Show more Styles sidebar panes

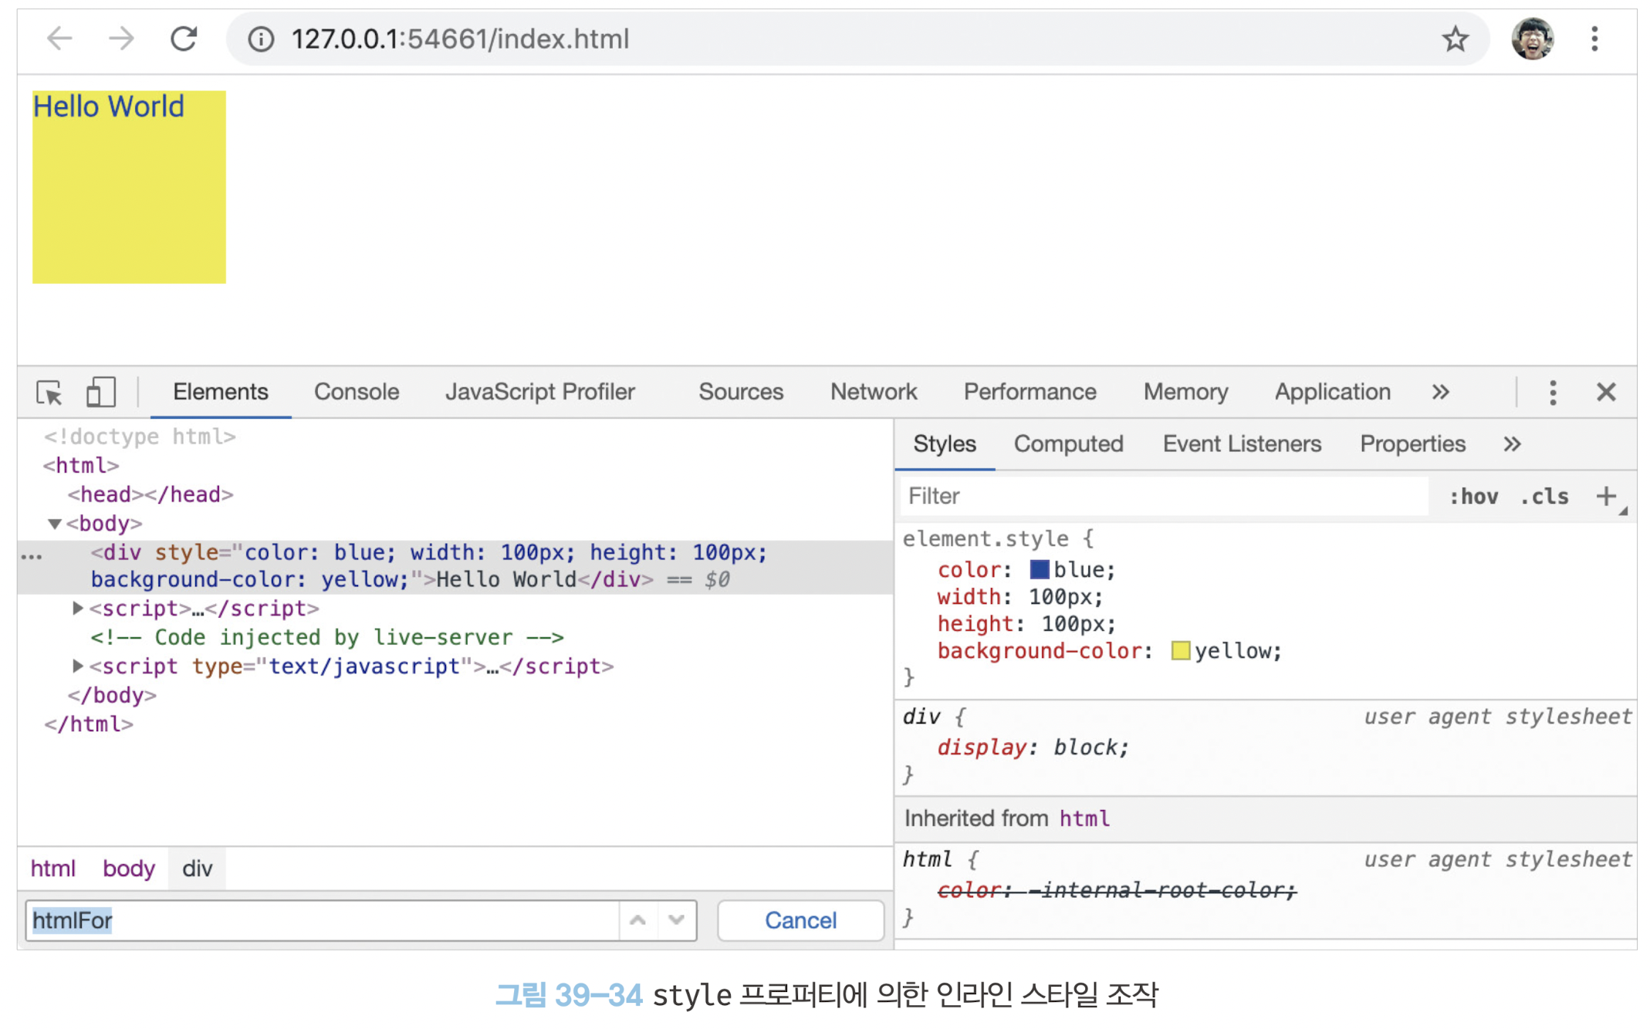coord(1512,444)
